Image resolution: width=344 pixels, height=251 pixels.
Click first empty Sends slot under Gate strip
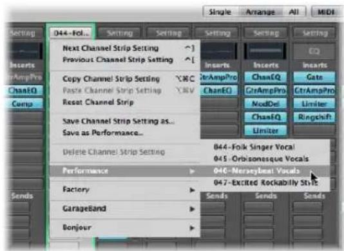click(308, 207)
